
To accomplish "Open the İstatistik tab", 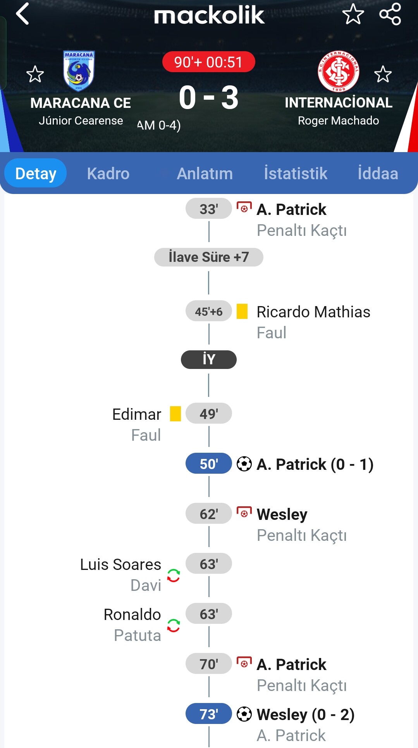I will point(296,173).
